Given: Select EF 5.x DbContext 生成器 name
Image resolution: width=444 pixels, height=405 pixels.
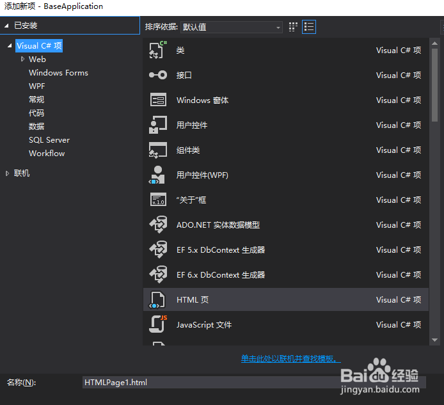Looking at the screenshot, I should (221, 250).
